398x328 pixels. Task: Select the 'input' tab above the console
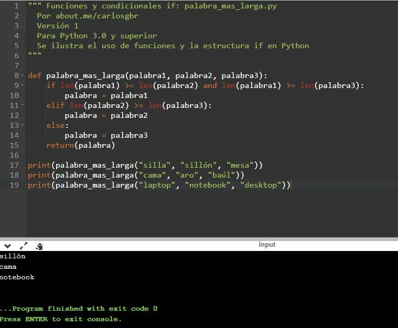point(267,245)
